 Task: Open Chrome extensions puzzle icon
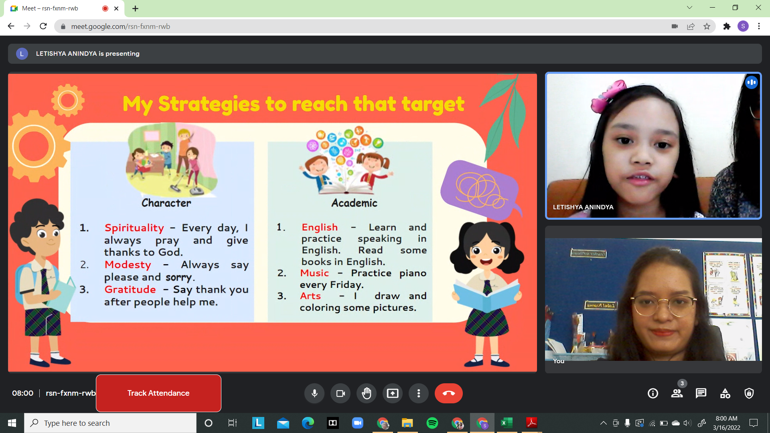pyautogui.click(x=727, y=26)
